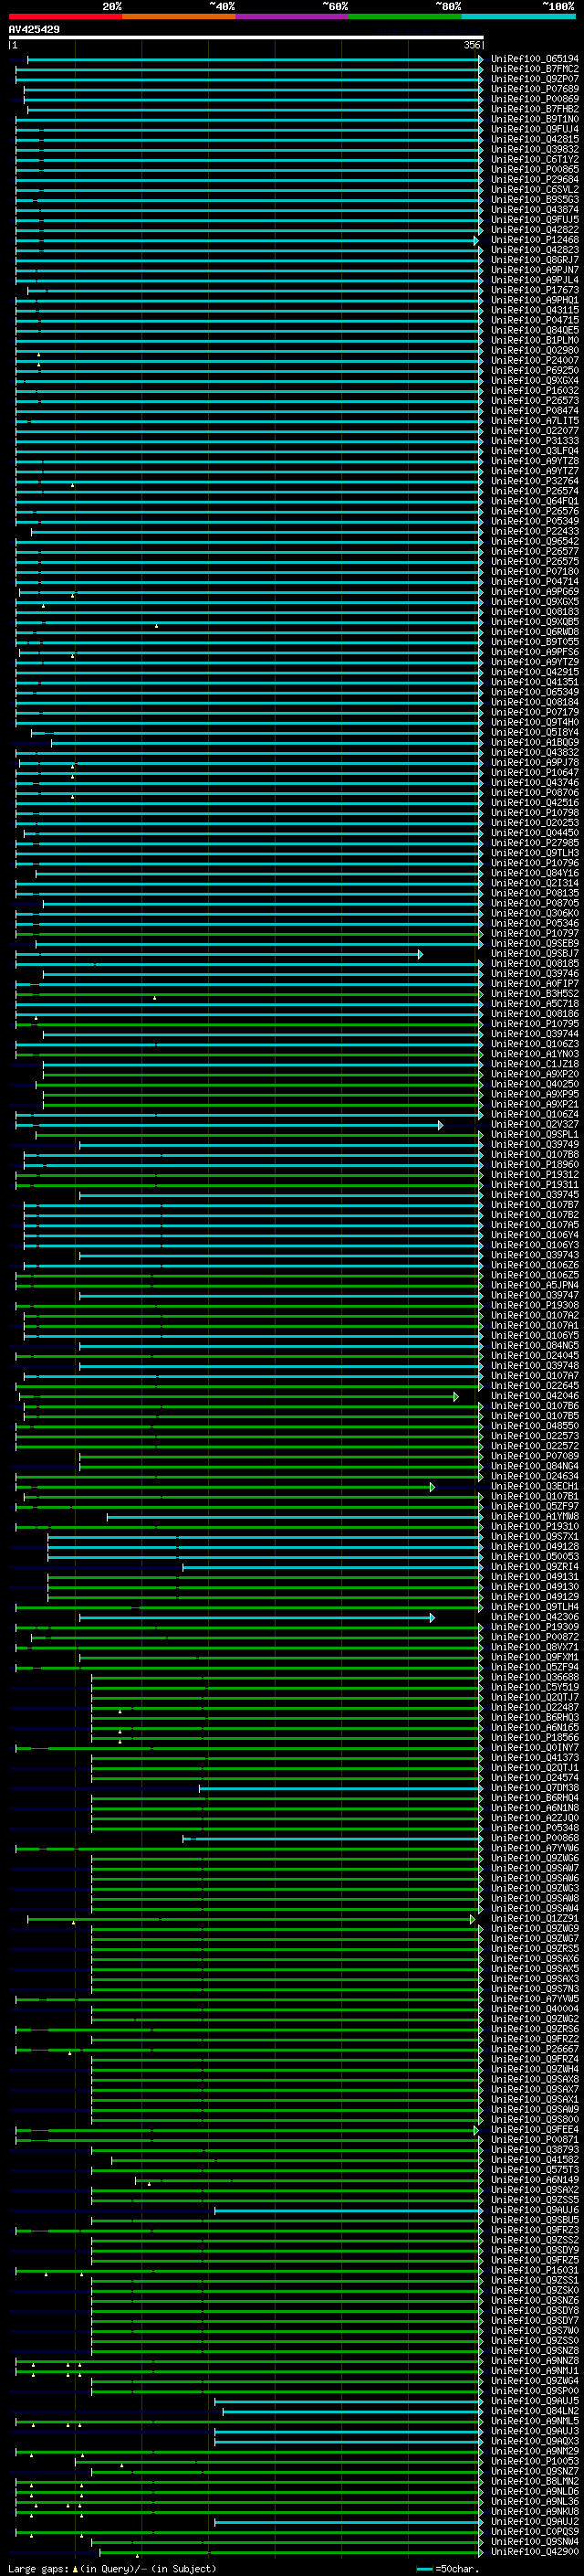
Task: Select hit UniRef100_P12468
Action: [535, 240]
